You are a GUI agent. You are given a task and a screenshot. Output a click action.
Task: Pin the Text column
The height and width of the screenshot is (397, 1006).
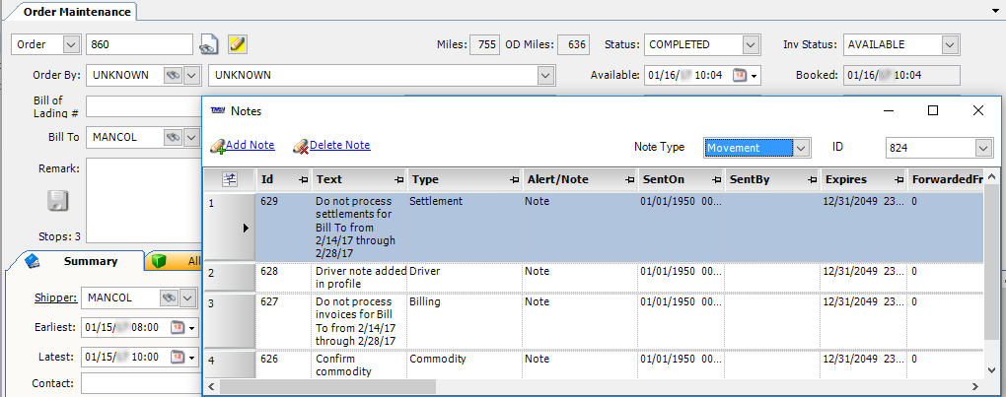[x=398, y=180]
